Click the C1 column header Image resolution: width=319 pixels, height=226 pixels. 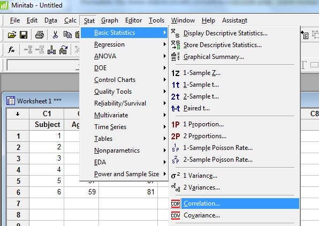pyautogui.click(x=47, y=114)
